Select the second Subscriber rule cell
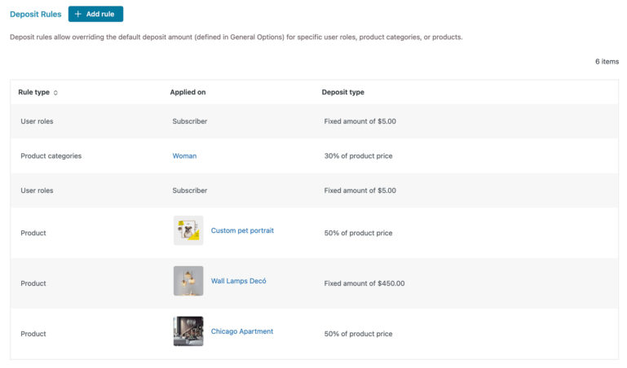The image size is (627, 368). (x=190, y=191)
